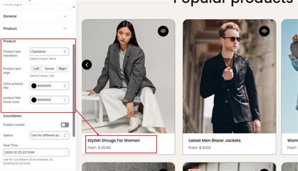
Task: Click stepper on Color product title field
Action: point(65,86)
